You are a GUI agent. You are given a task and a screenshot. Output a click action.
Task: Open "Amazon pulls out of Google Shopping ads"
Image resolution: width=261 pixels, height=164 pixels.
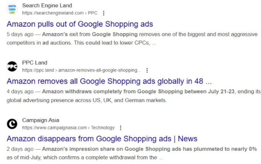pyautogui.click(x=80, y=24)
